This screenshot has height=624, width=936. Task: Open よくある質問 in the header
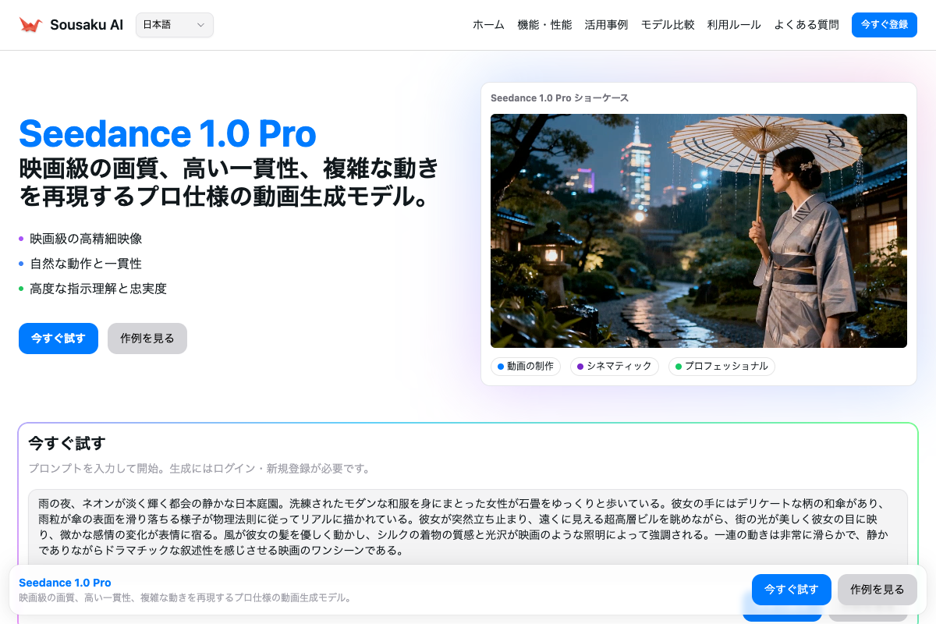pos(807,25)
